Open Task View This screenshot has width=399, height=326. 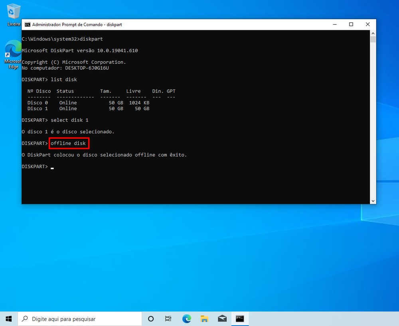pos(168,318)
